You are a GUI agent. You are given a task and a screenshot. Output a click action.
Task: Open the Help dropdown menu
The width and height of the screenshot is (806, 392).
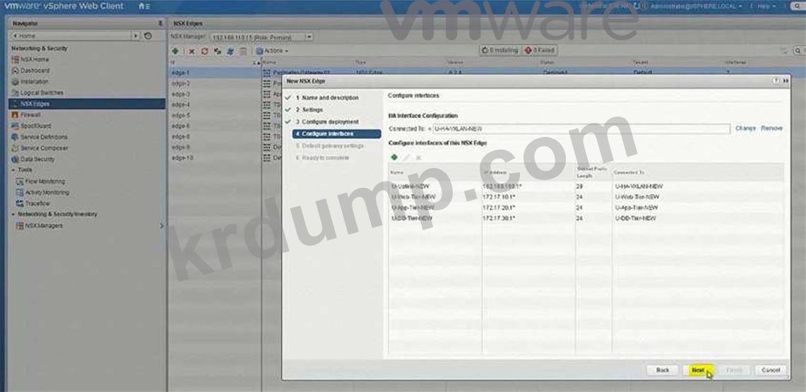766,6
